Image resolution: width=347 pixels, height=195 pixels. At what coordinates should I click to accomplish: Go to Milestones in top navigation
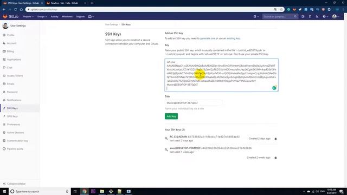click(x=67, y=17)
